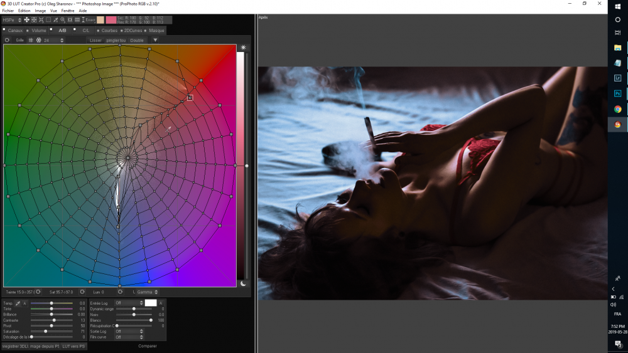Screen dimensions: 628x353
Task: Click the sun icon above luminance bar
Action: pos(244,48)
